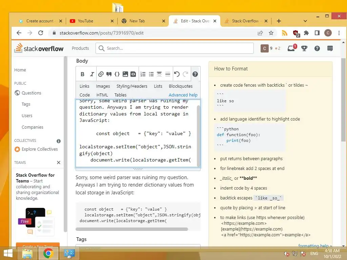Open the Chrome extensions puzzle menu
The image size is (347, 260).
[306, 33]
